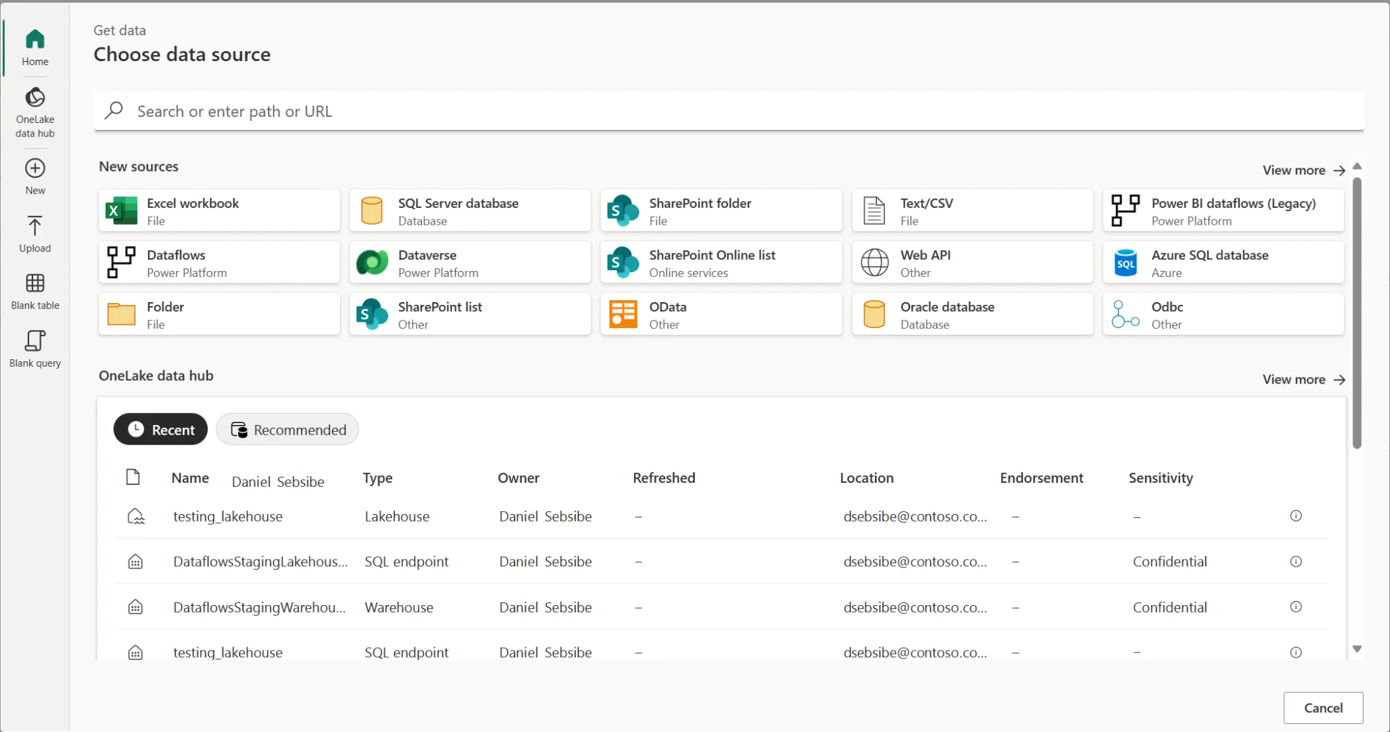Sort by the Owner column header
The height and width of the screenshot is (732, 1390).
coord(519,478)
